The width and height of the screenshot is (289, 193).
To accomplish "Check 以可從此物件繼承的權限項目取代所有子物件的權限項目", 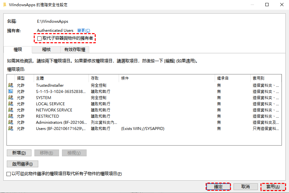I will tap(8, 174).
